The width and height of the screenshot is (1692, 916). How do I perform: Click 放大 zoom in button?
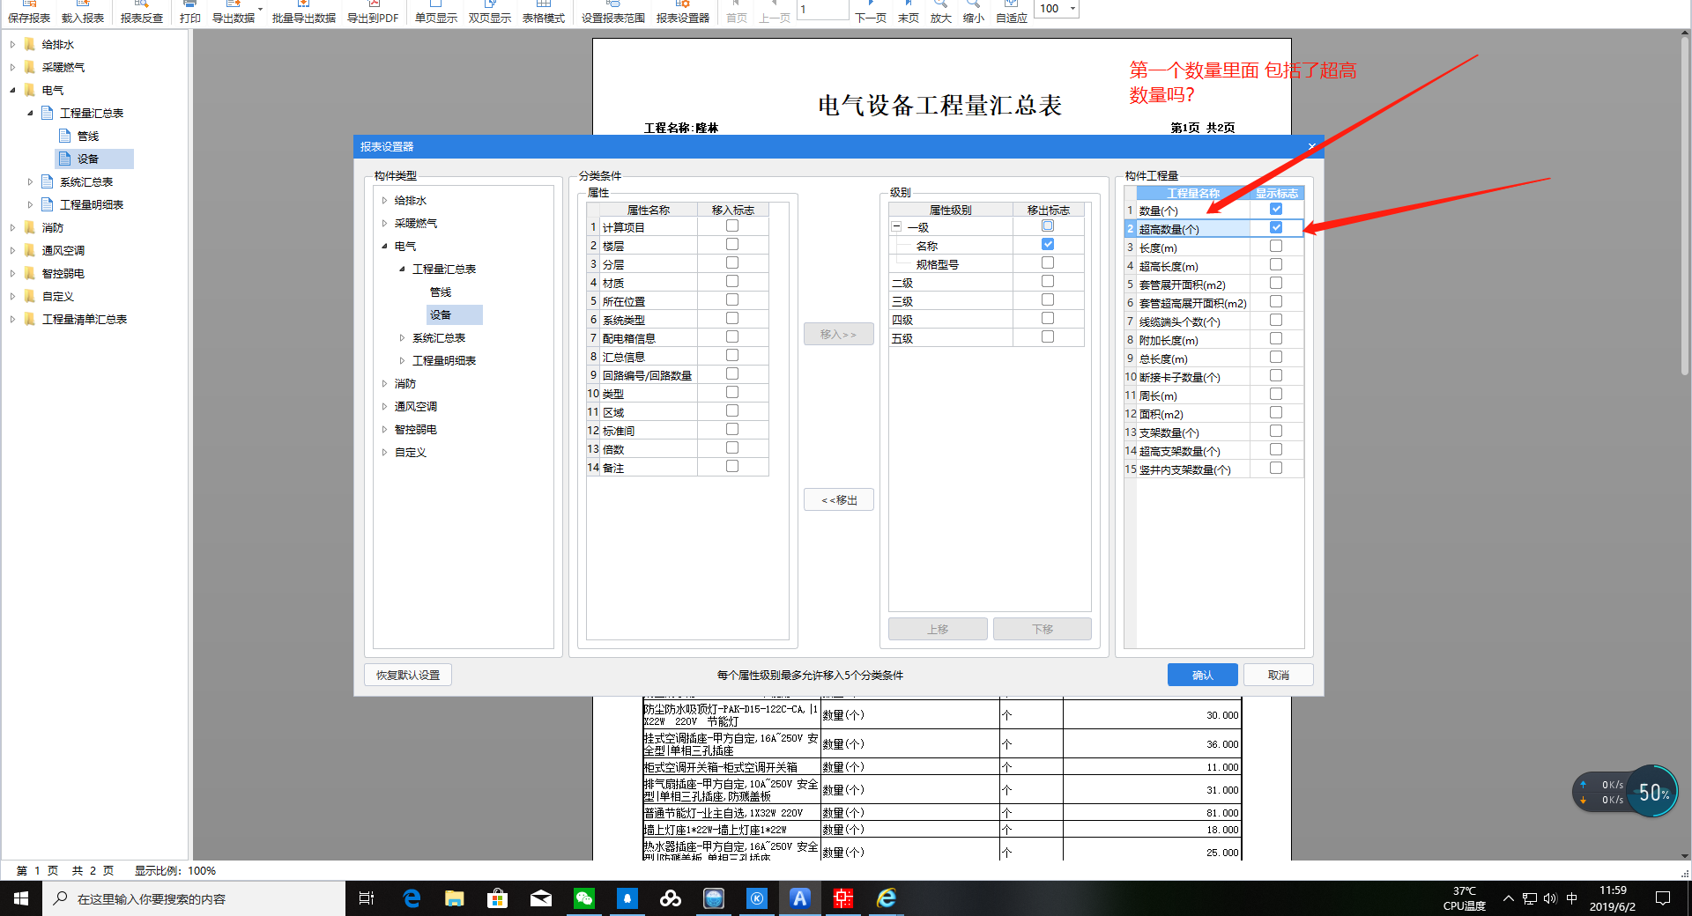[941, 12]
